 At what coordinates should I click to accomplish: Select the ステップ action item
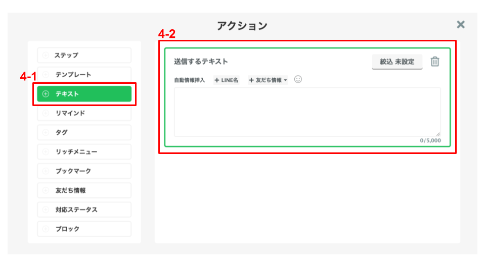pos(84,55)
